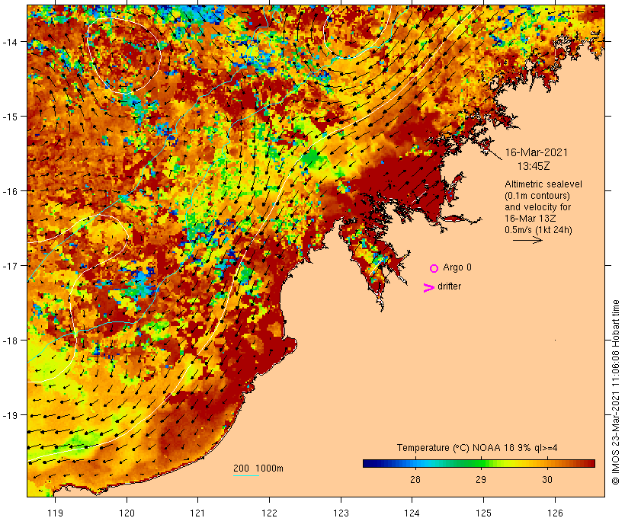Image resolution: width=625 pixels, height=518 pixels.
Task: Click the magenta Argo circle legend symbol
Action: coord(434,268)
